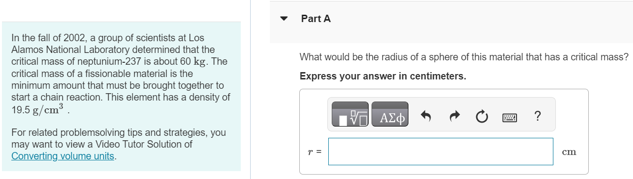Image resolution: width=633 pixels, height=179 pixels.
Task: Open the Converting volume units link
Action: coord(63,156)
